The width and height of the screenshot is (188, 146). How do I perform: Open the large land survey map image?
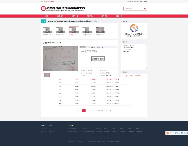click(x=60, y=58)
